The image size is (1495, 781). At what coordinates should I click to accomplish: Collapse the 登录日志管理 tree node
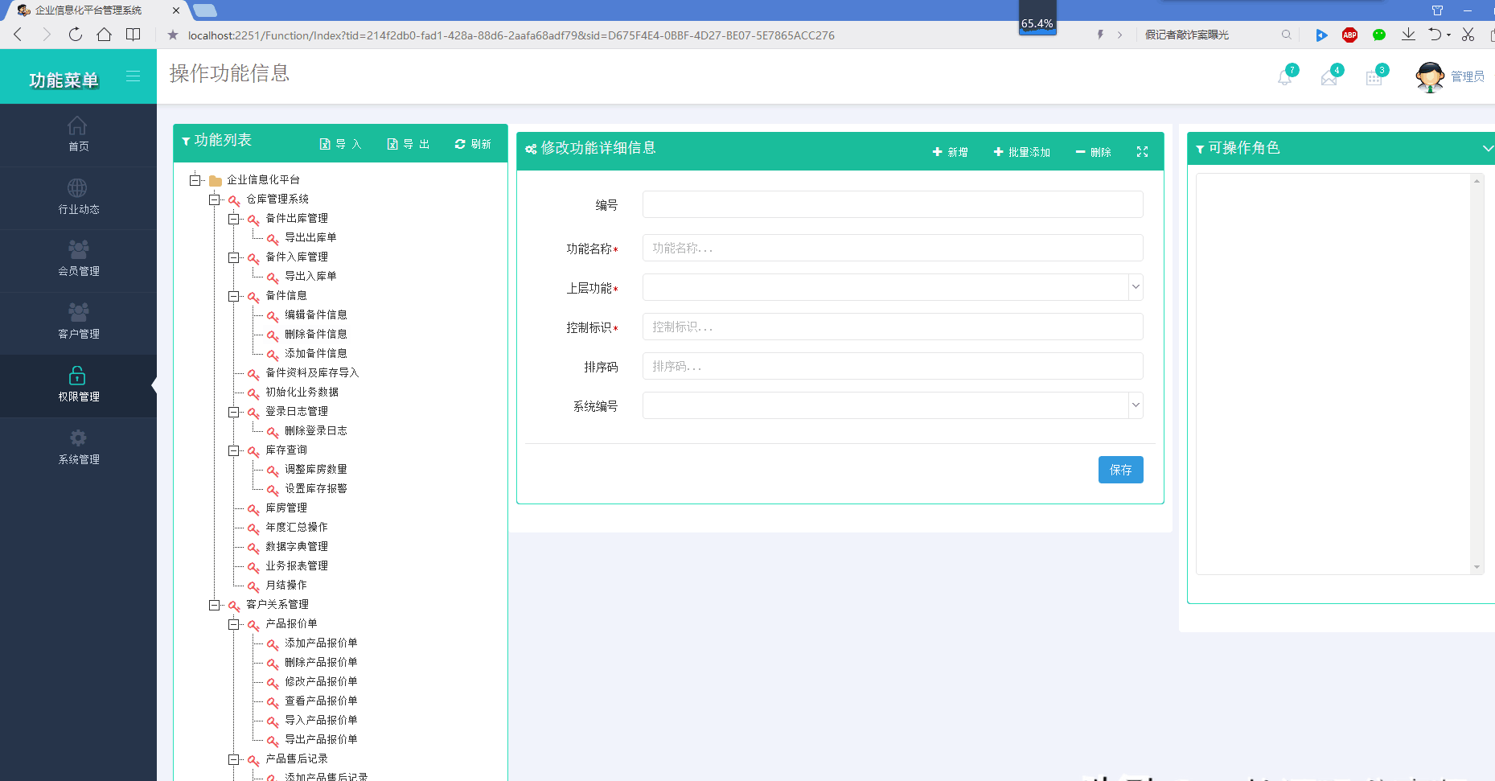tap(233, 412)
